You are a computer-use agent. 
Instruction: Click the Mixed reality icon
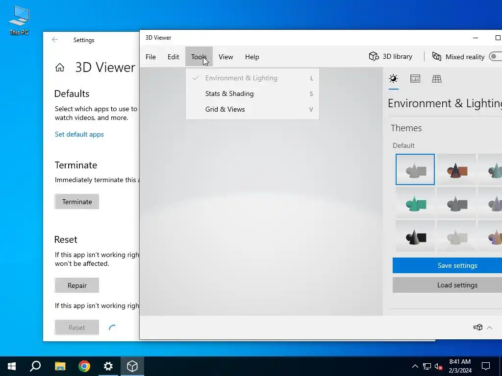pos(437,57)
